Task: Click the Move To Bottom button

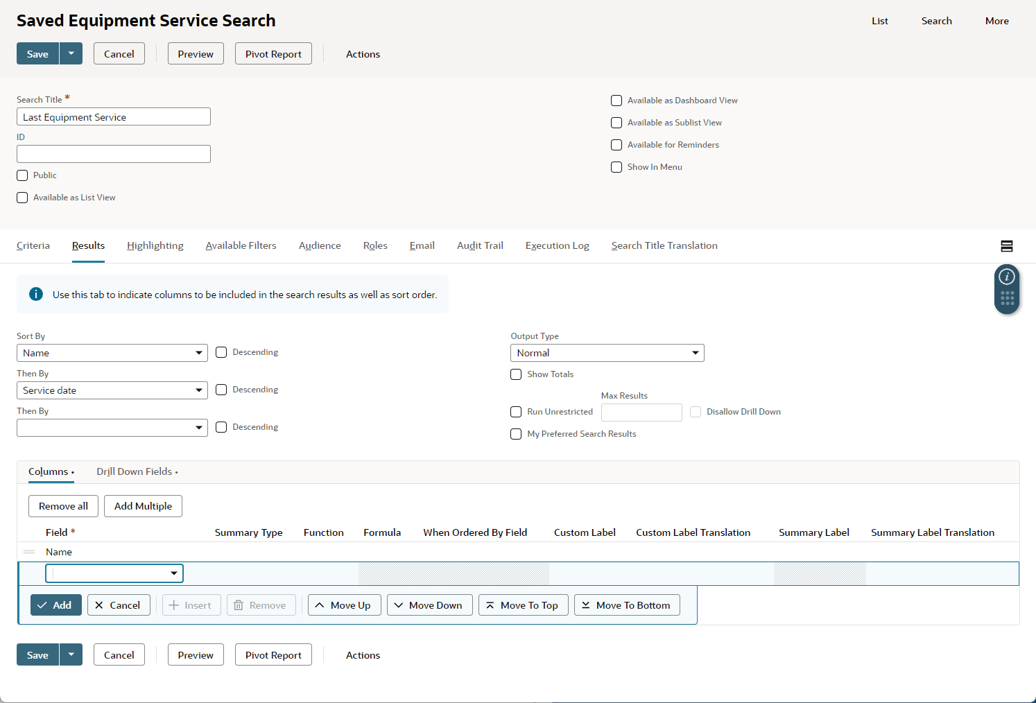Action: coord(627,605)
